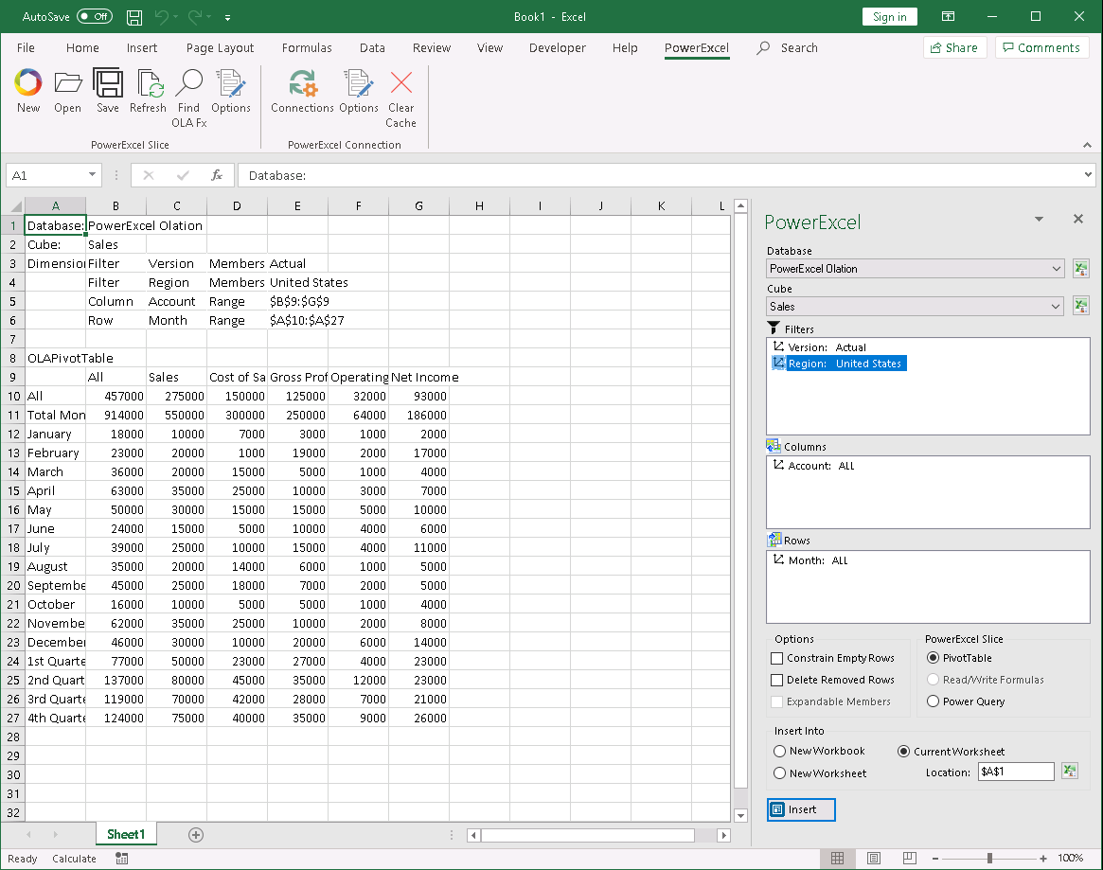Click the Insert button in PowerExcel pane
Viewport: 1103px width, 870px height.
pos(801,809)
